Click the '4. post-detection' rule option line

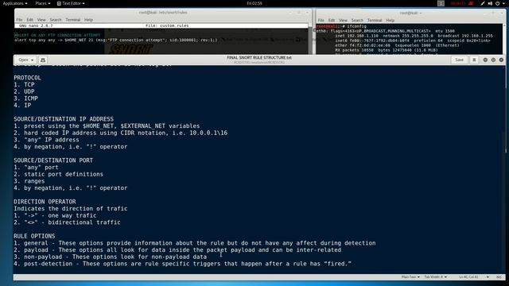click(182, 264)
